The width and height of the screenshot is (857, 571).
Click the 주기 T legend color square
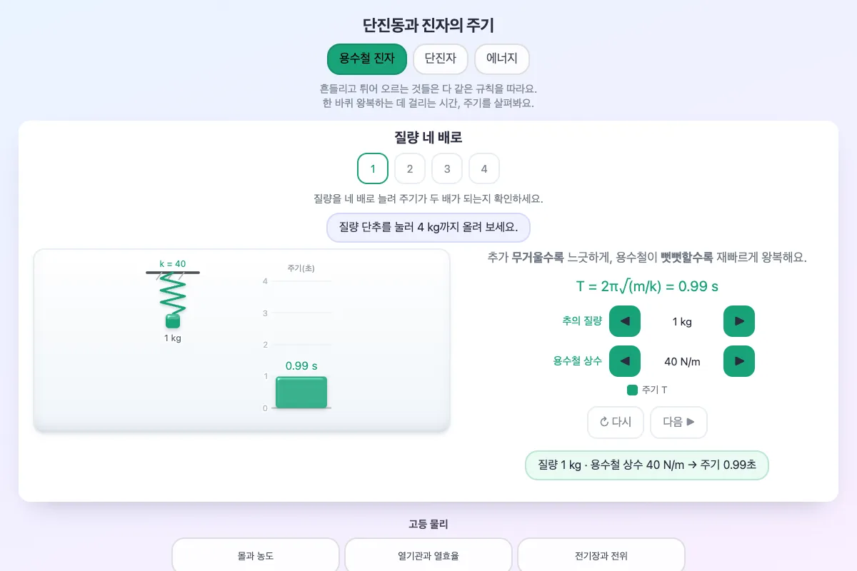tap(632, 390)
